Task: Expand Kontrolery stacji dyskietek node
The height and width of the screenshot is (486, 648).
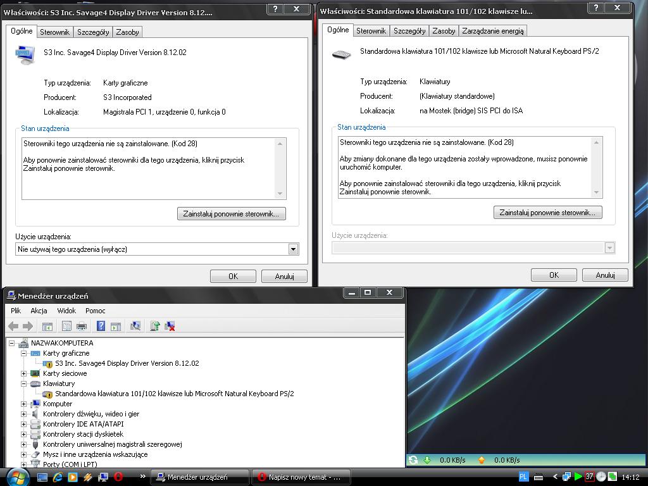Action: click(23, 434)
